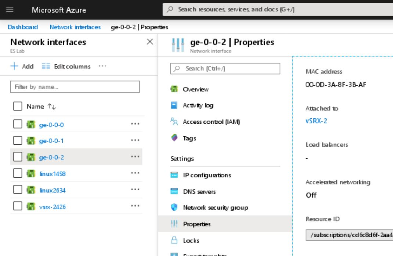Check the linux1458 row checkbox
This screenshot has width=393, height=256.
pos(18,173)
